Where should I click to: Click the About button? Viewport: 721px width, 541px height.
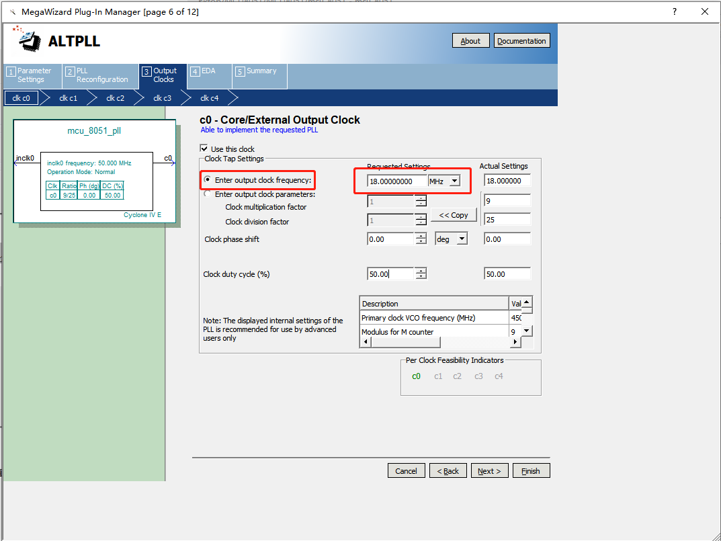coord(470,41)
